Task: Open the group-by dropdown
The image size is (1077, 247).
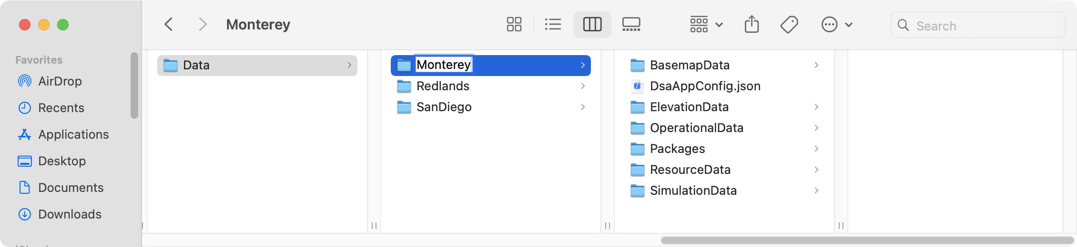Action: pyautogui.click(x=706, y=24)
